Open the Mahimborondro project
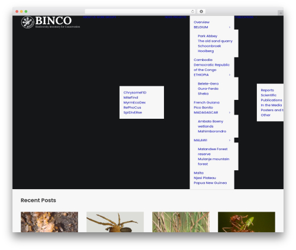The height and width of the screenshot is (250, 296). 212,131
